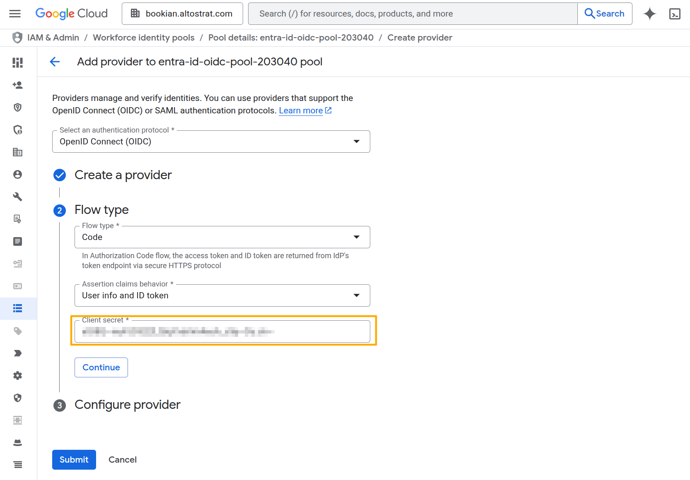Open the Gemini AI sparkle icon
Screen dimensions: 690x480
tap(649, 14)
